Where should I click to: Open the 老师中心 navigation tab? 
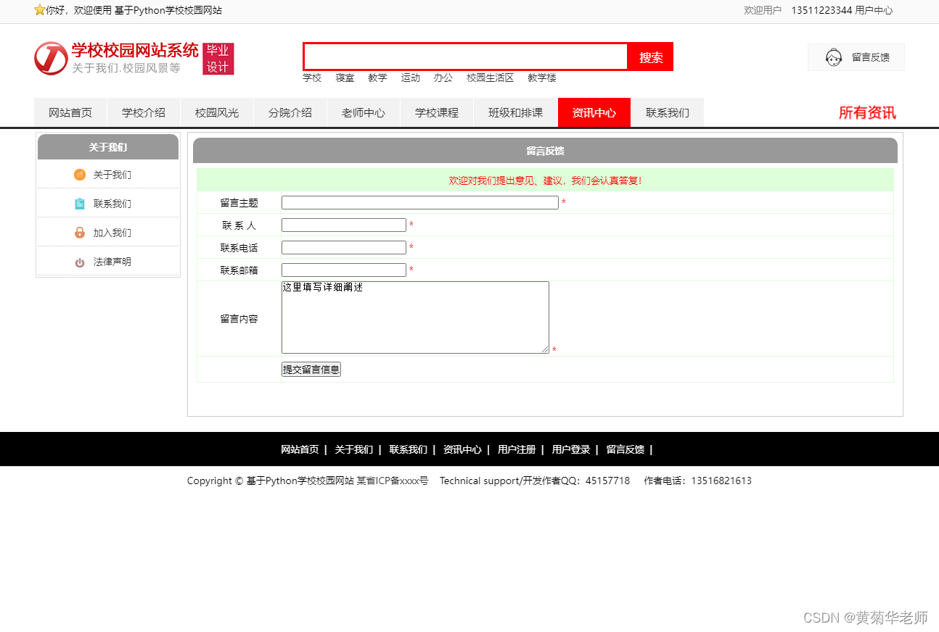click(364, 112)
